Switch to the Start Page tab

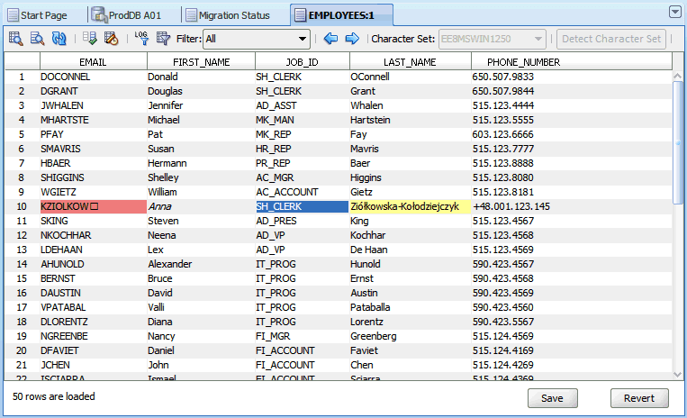[x=38, y=15]
